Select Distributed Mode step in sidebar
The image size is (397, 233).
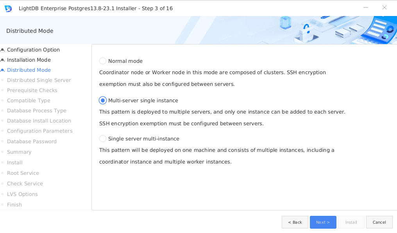tap(29, 70)
